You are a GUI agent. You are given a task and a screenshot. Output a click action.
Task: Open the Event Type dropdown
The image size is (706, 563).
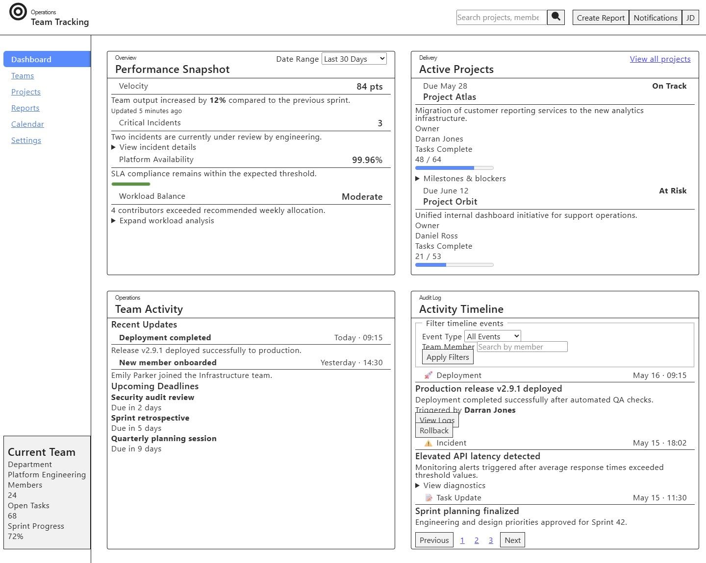(493, 336)
